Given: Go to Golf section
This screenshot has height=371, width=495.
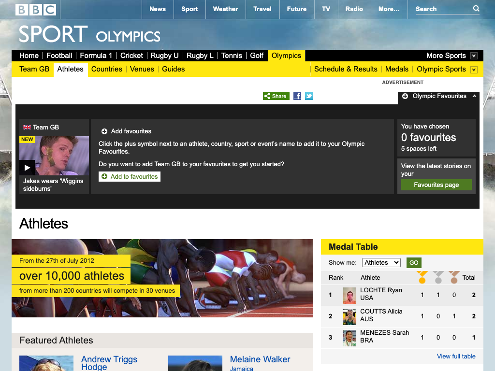Looking at the screenshot, I should click(257, 56).
